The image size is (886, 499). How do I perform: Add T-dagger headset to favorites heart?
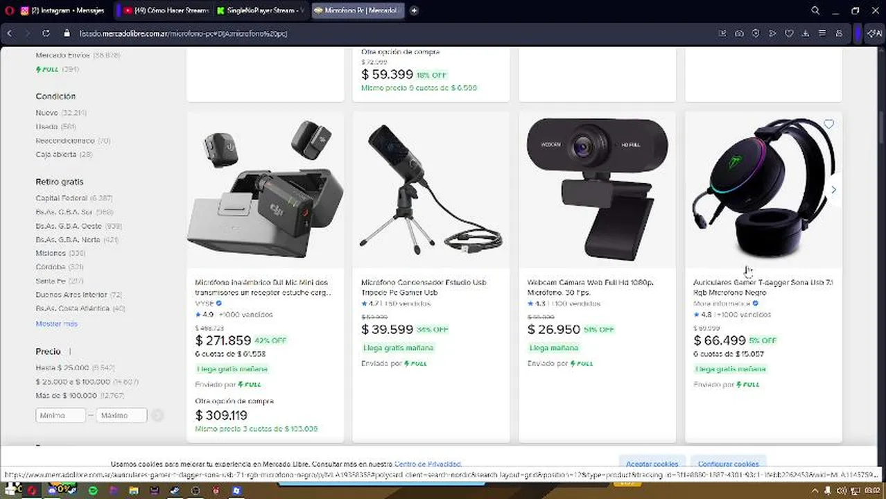828,125
